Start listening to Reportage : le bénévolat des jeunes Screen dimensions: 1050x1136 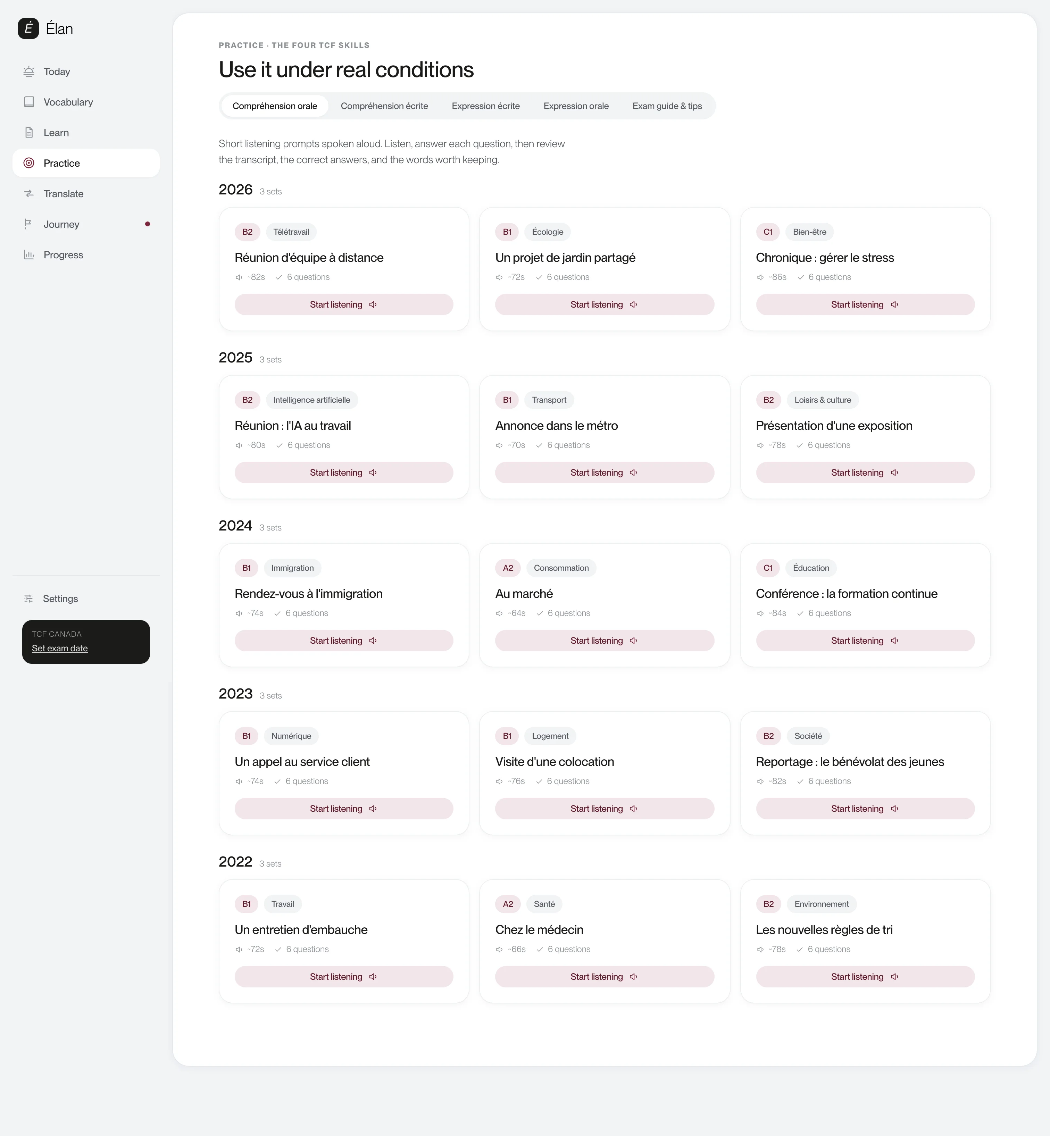click(865, 809)
